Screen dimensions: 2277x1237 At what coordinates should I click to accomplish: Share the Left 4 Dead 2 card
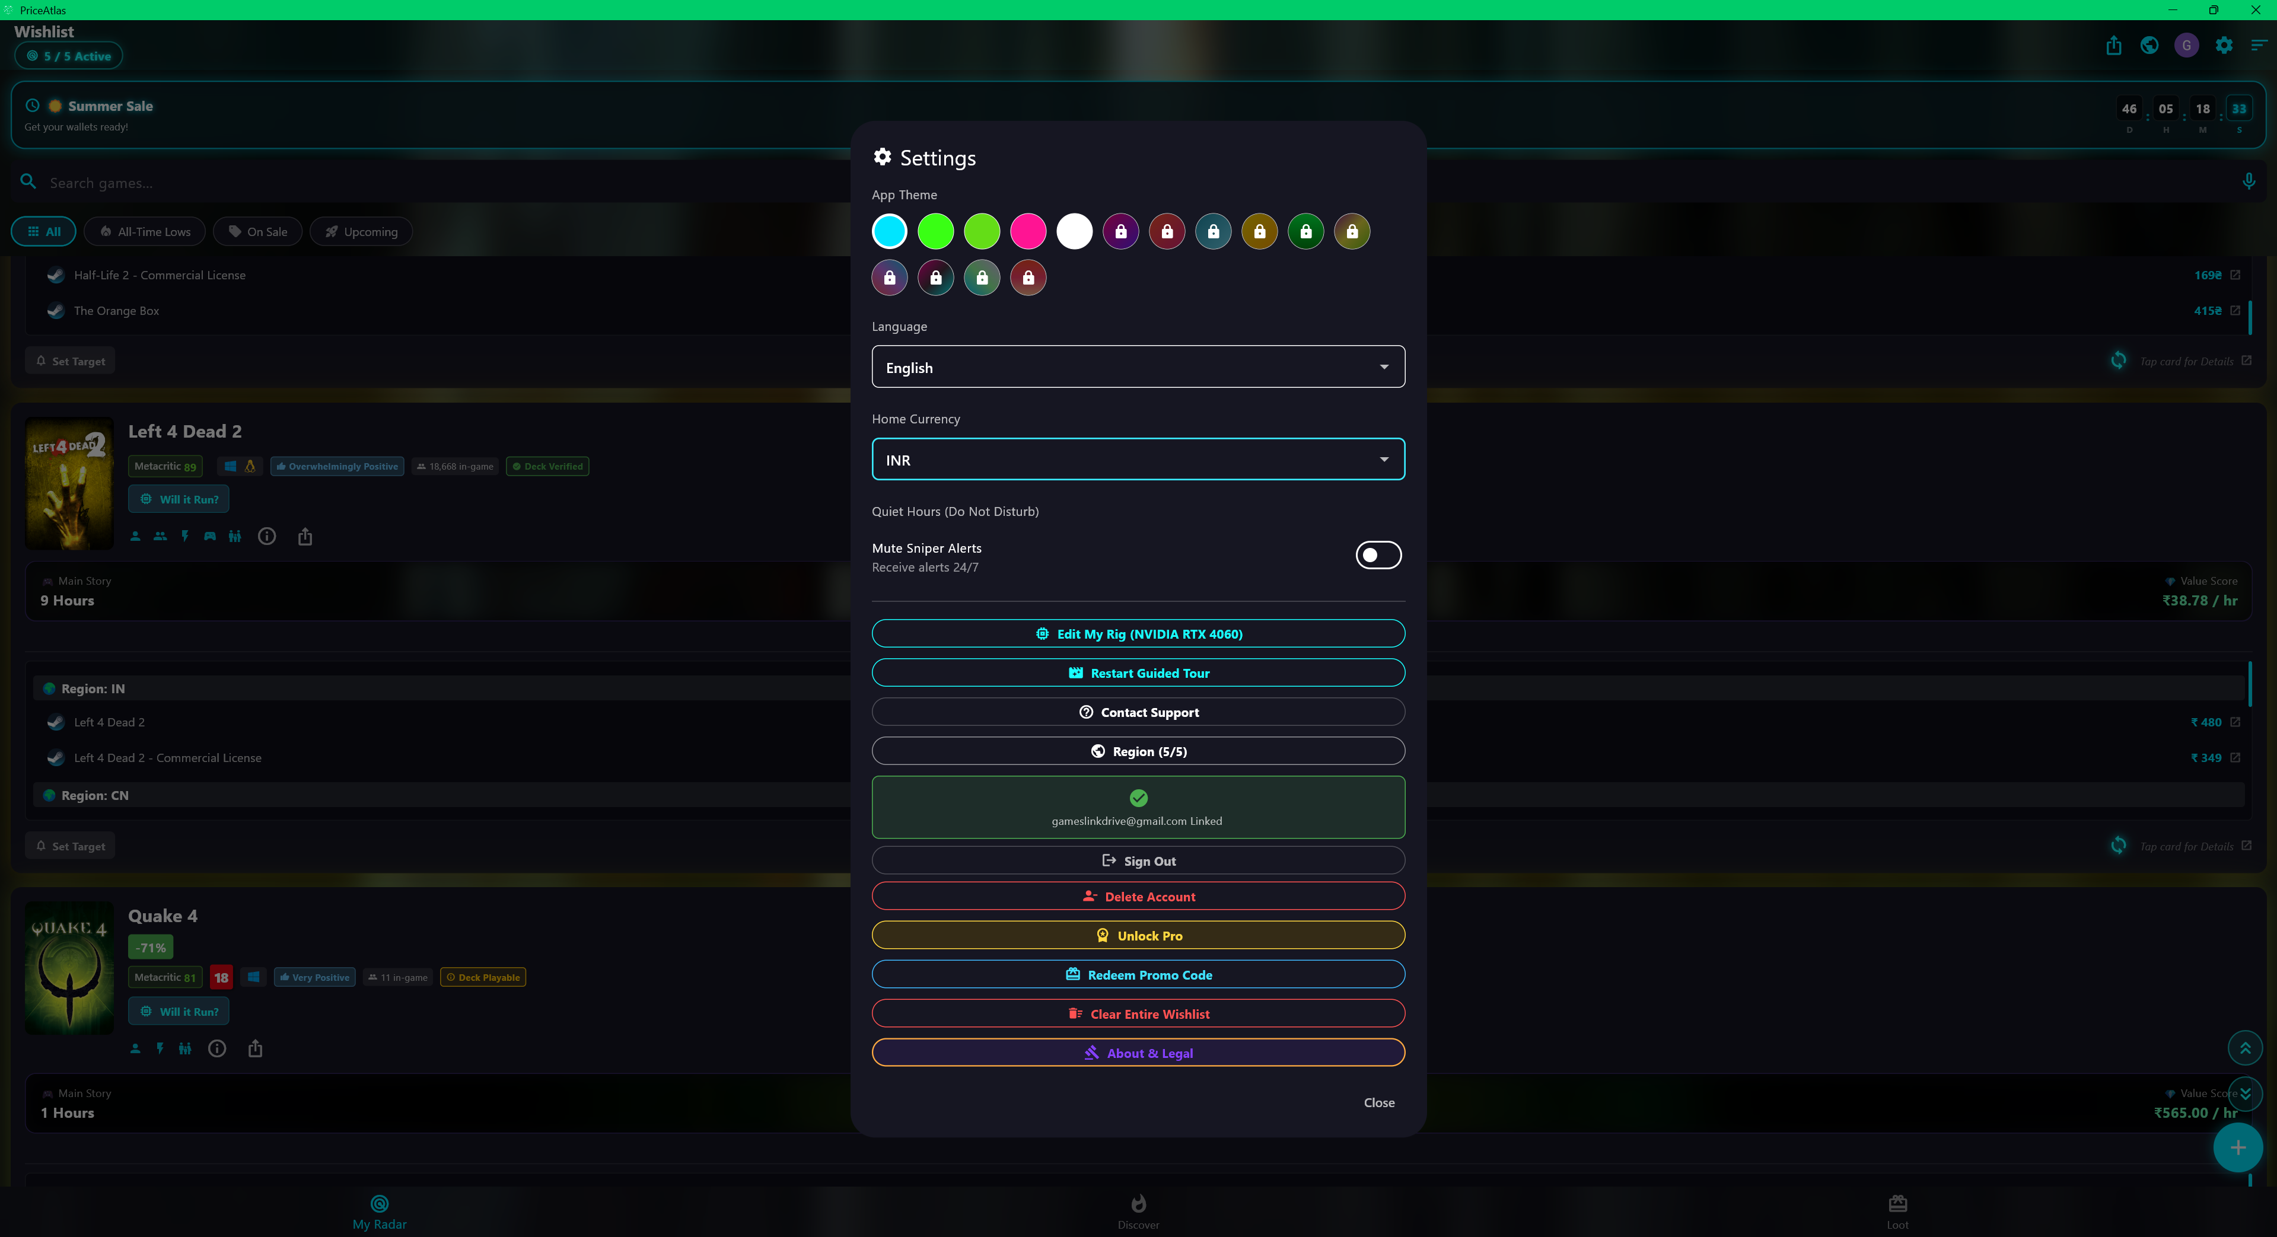click(x=305, y=536)
